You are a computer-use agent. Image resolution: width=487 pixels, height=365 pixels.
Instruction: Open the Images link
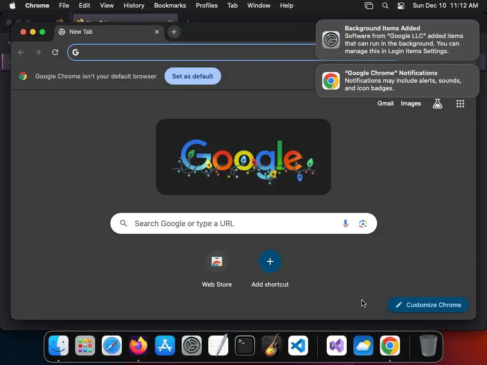click(x=410, y=103)
